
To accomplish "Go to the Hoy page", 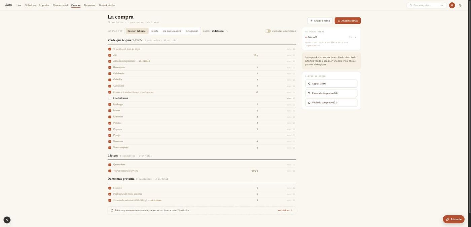I will pos(19,5).
